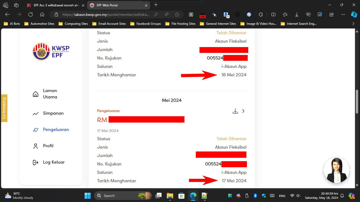Open the Automotive Sites bookmarks folder
The image size is (360, 202).
point(39,24)
